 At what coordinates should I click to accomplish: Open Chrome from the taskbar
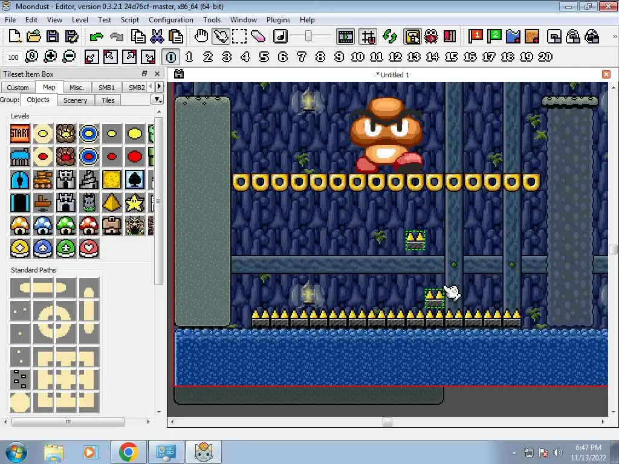tap(128, 452)
